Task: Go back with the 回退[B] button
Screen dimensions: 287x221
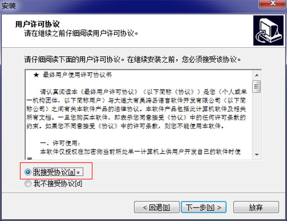Action: [157, 207]
